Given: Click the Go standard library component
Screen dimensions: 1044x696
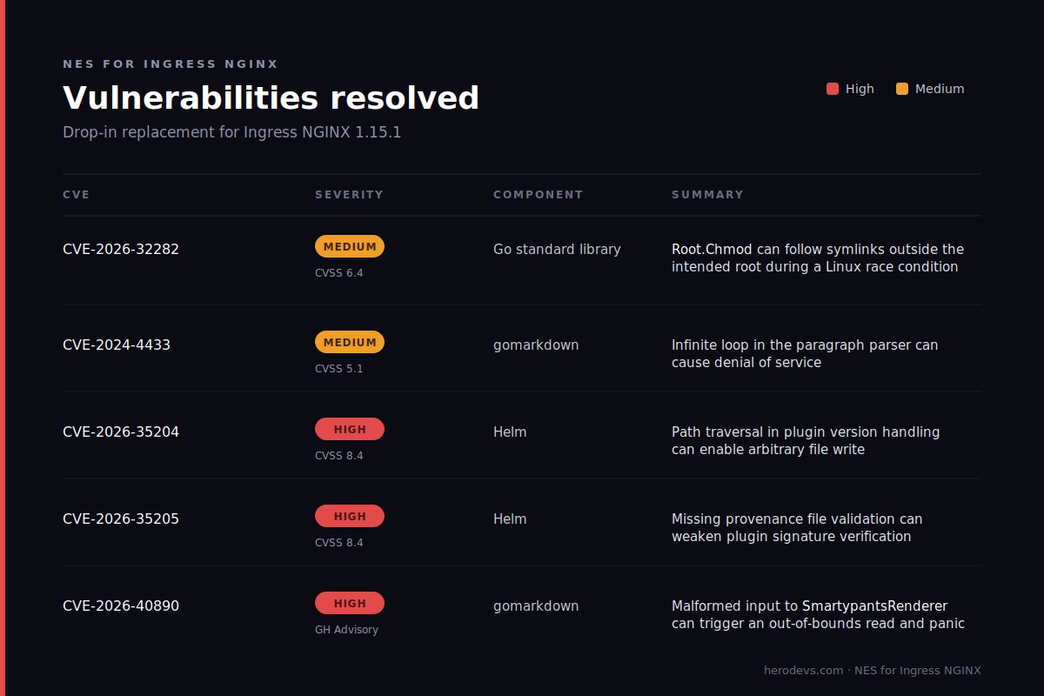Looking at the screenshot, I should point(557,250).
